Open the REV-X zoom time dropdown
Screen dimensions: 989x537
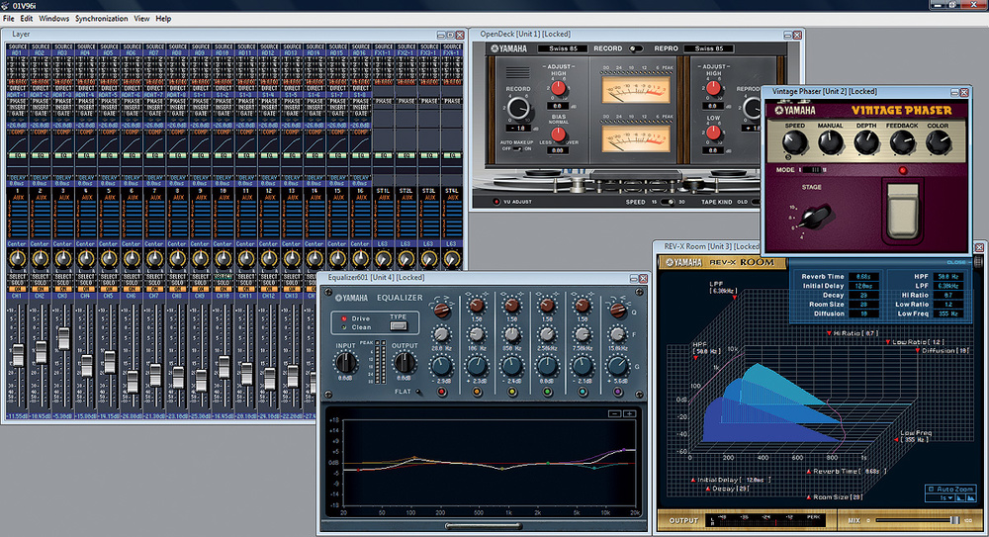pyautogui.click(x=944, y=499)
